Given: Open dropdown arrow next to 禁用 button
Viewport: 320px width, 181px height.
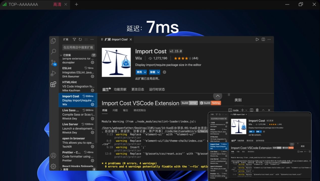Looking at the screenshot, I should coord(145,72).
